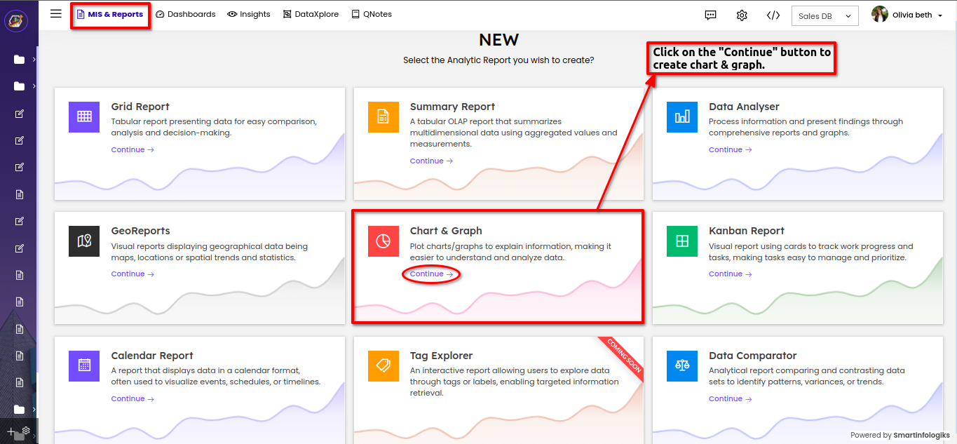The height and width of the screenshot is (444, 957).
Task: Open the Sales DB dropdown
Action: [824, 15]
